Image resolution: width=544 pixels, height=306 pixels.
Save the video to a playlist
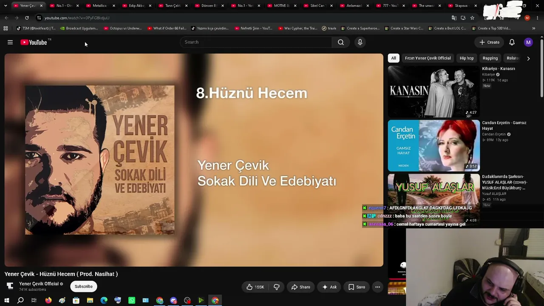(x=357, y=287)
